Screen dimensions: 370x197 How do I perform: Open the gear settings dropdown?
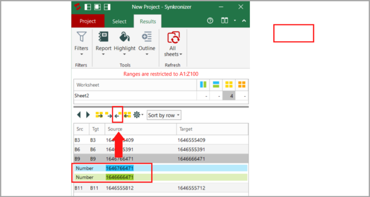[138, 115]
